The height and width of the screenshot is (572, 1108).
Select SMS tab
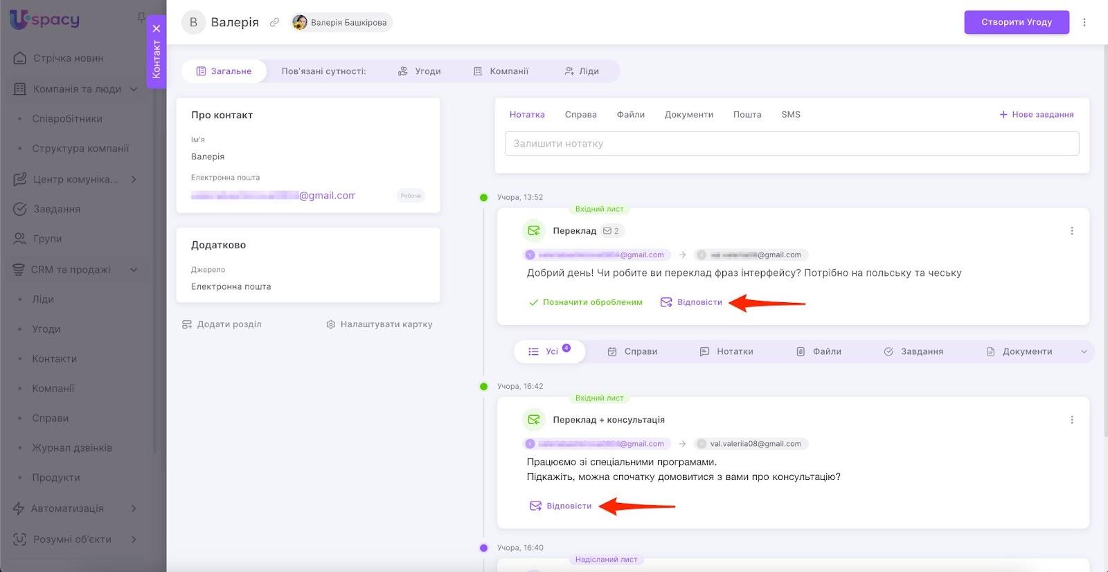point(791,115)
